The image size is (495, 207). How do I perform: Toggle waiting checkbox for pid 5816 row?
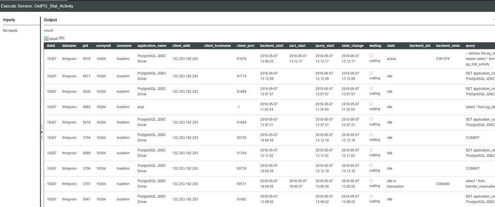pyautogui.click(x=371, y=55)
